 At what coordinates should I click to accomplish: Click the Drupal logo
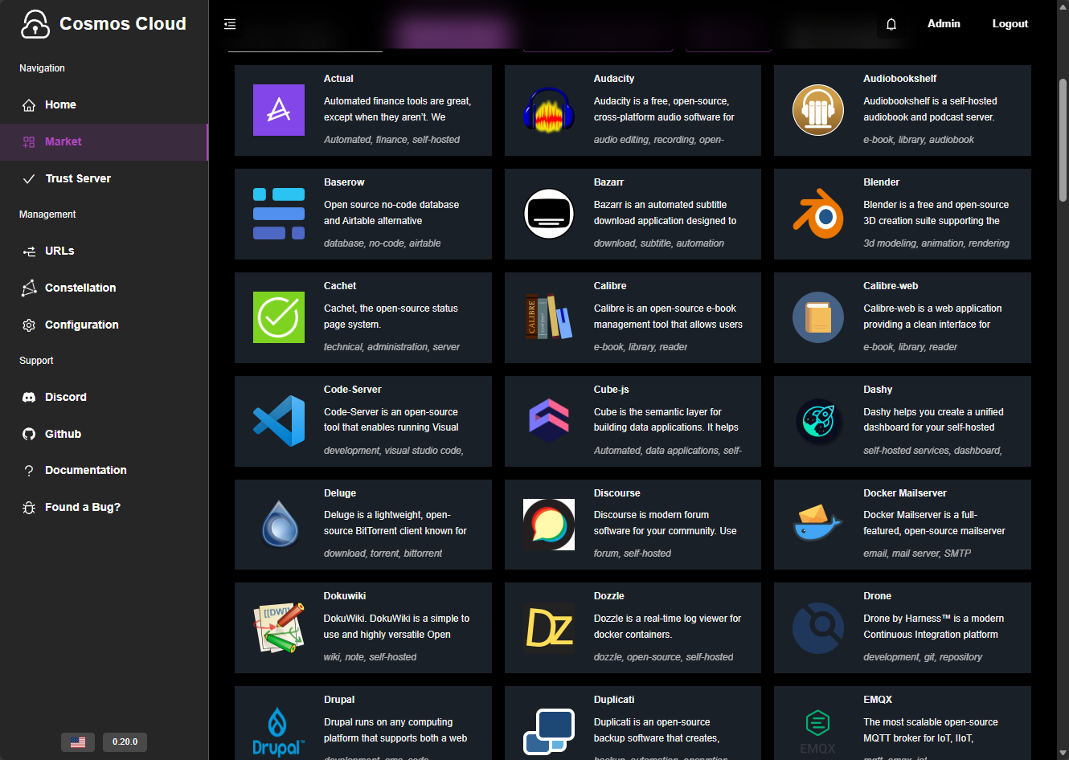(x=279, y=731)
